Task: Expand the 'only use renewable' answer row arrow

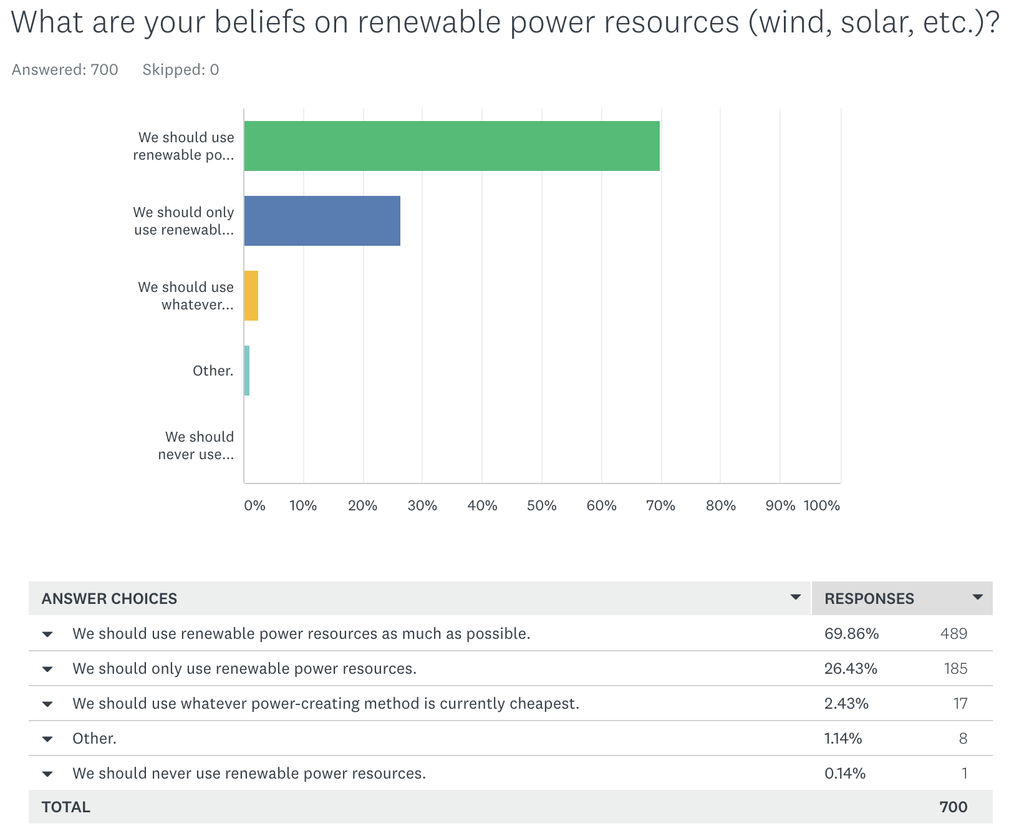Action: tap(47, 669)
